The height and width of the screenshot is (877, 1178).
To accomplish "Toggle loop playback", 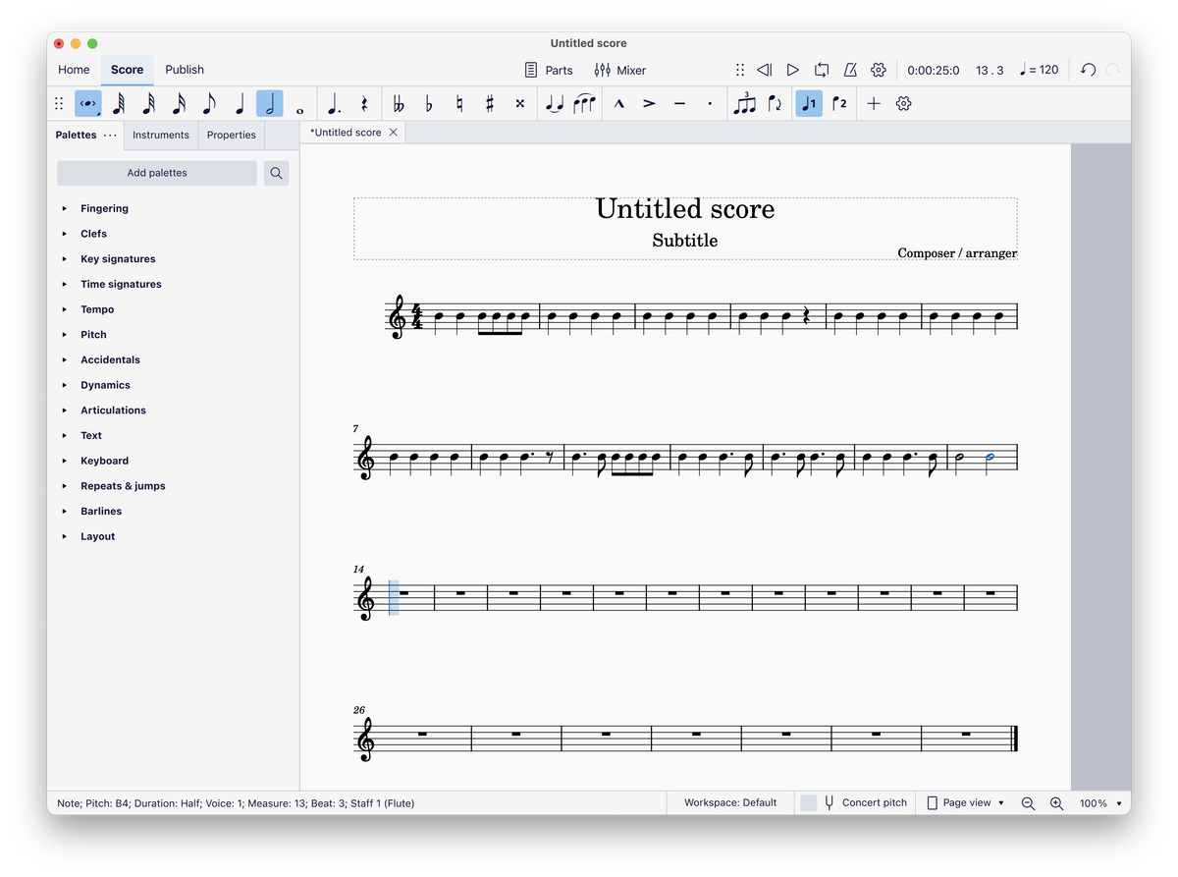I will [x=822, y=70].
